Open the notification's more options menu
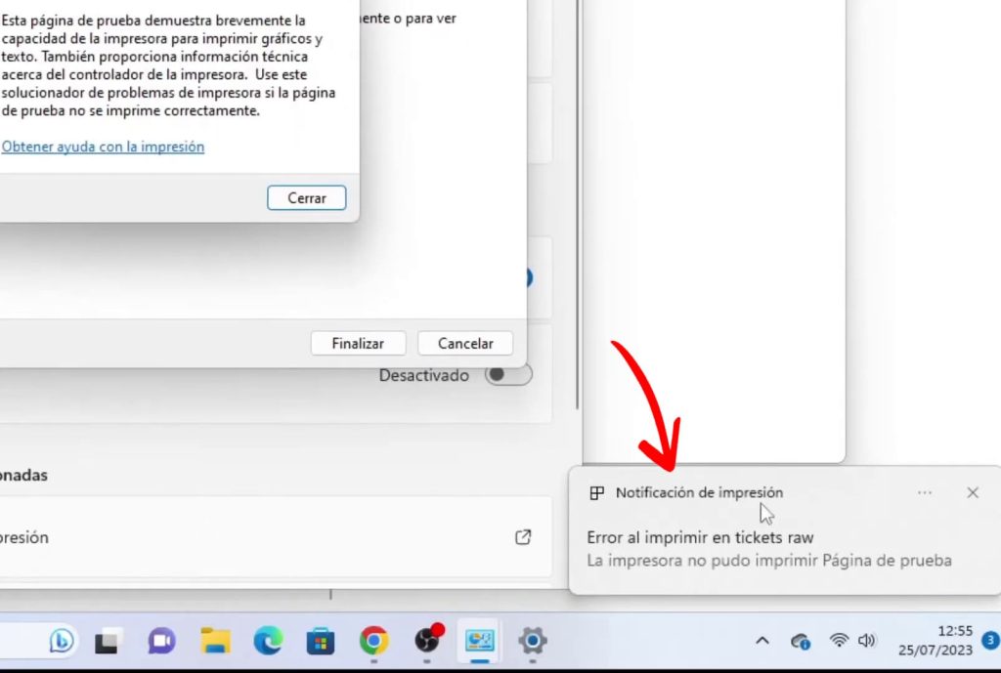 click(925, 493)
